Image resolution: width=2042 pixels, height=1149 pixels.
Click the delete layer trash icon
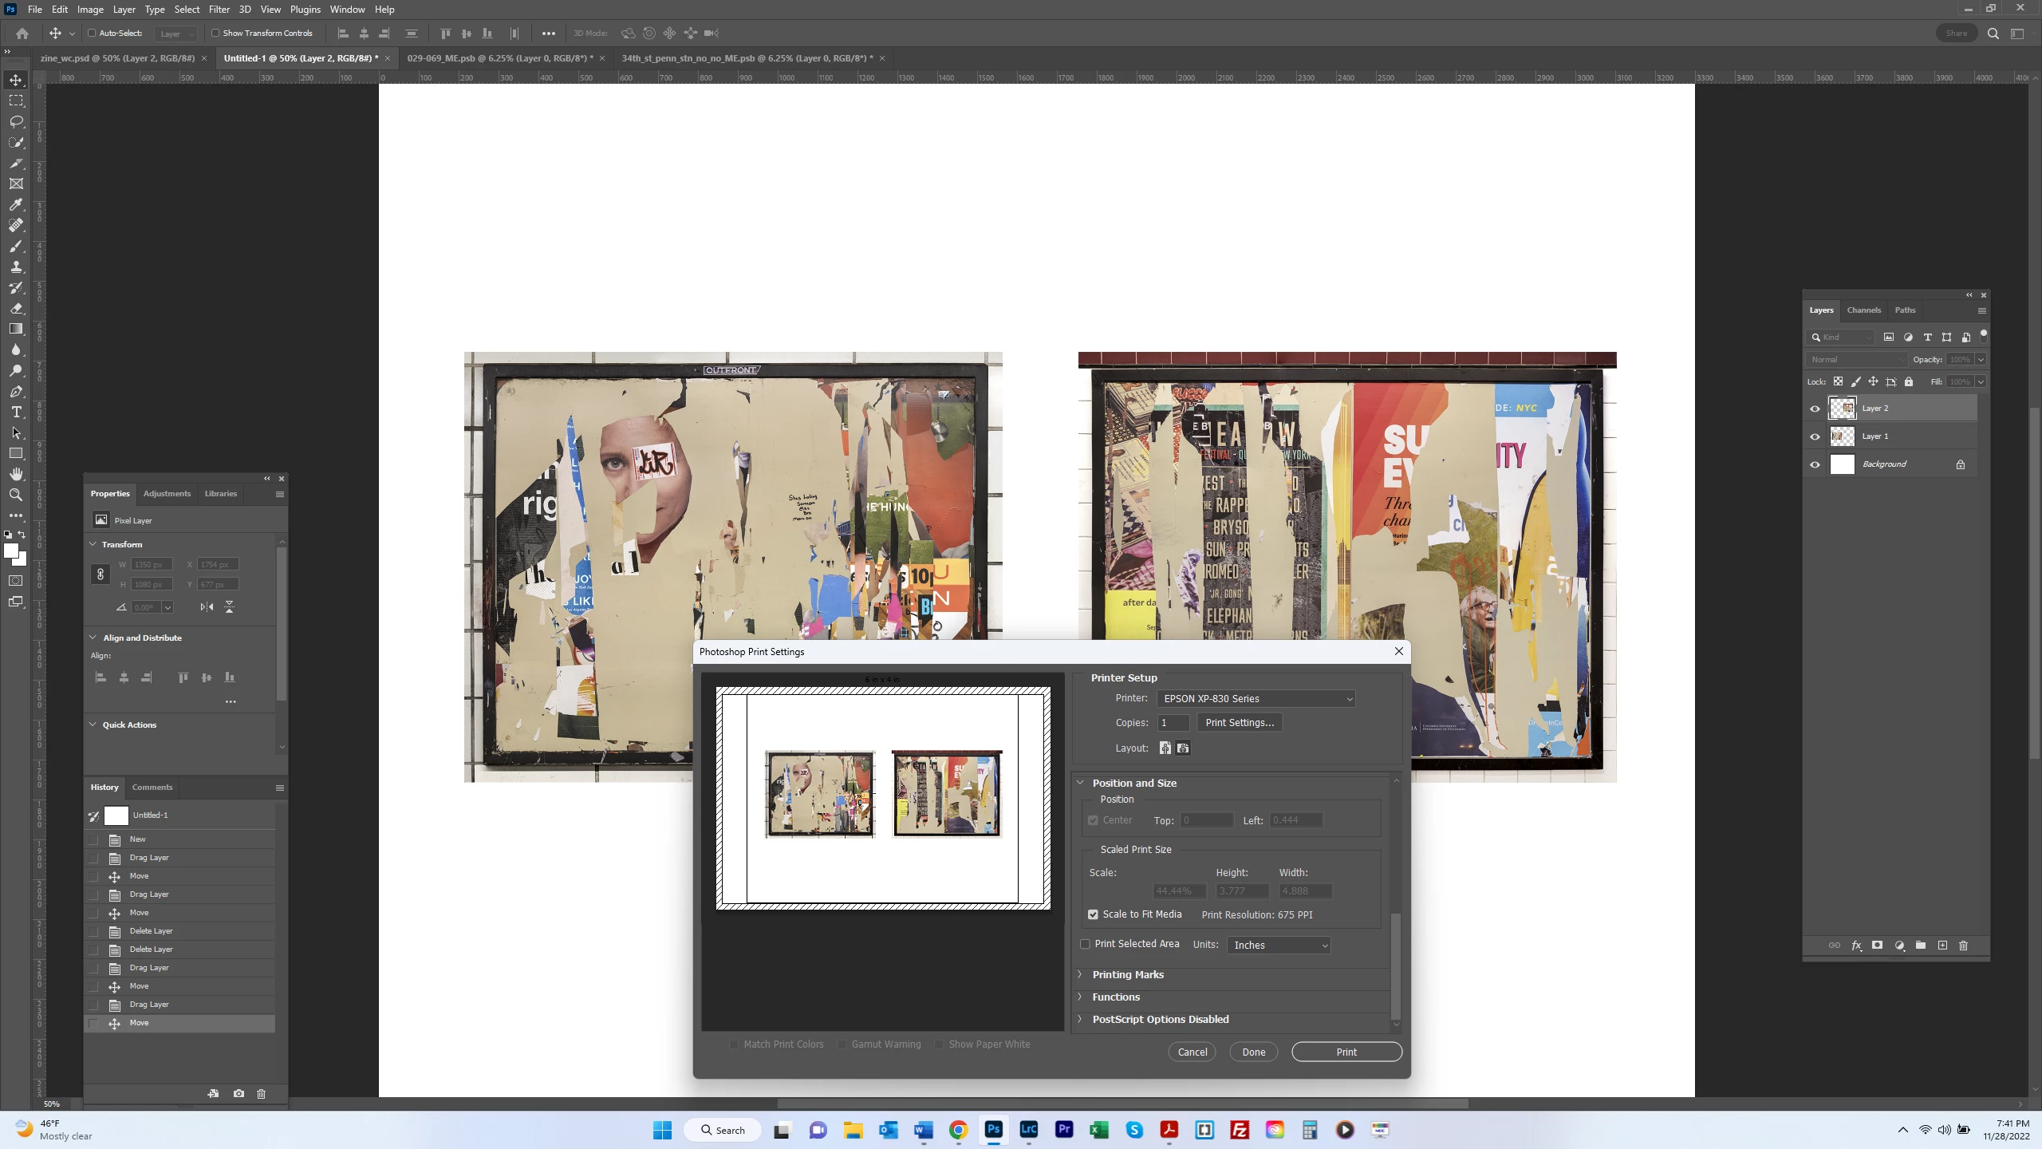click(1963, 945)
